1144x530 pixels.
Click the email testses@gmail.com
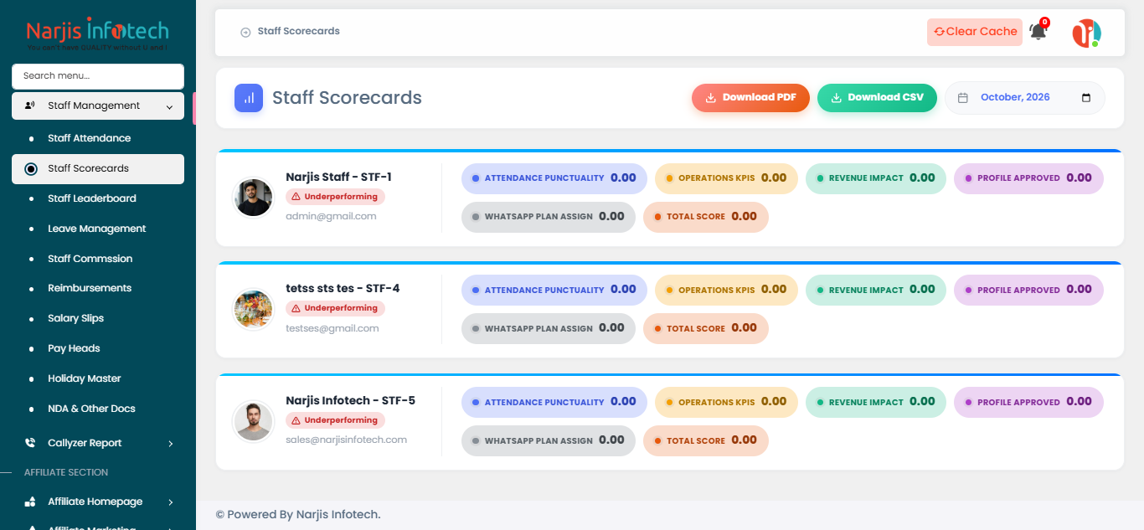pos(332,328)
